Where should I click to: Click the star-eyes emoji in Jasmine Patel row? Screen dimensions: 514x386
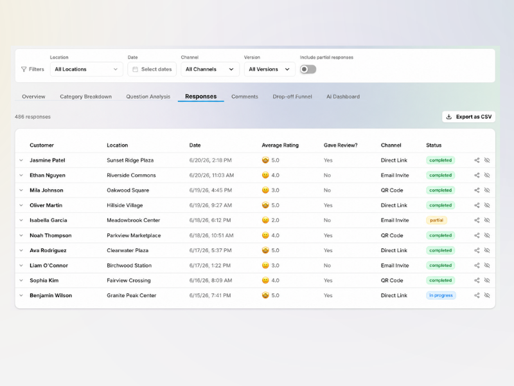pyautogui.click(x=265, y=160)
